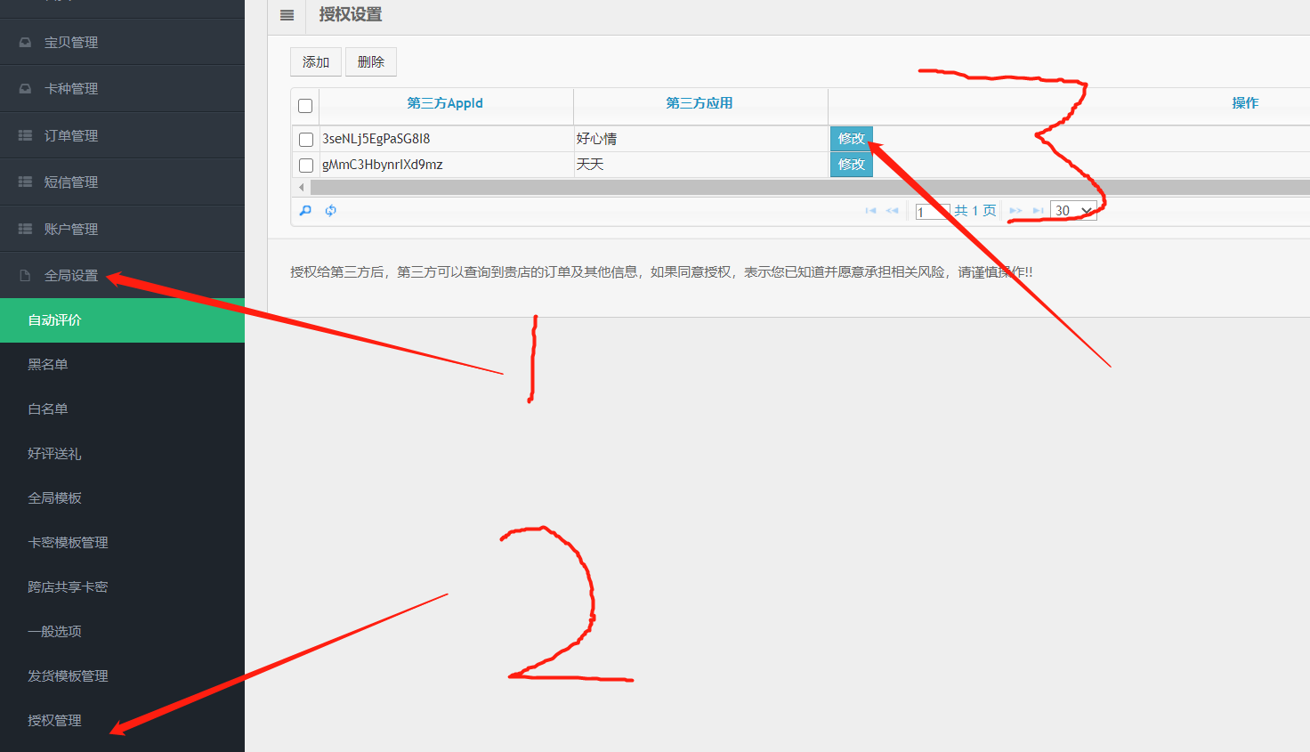Check the select-all checkbox in table header

pyautogui.click(x=305, y=106)
